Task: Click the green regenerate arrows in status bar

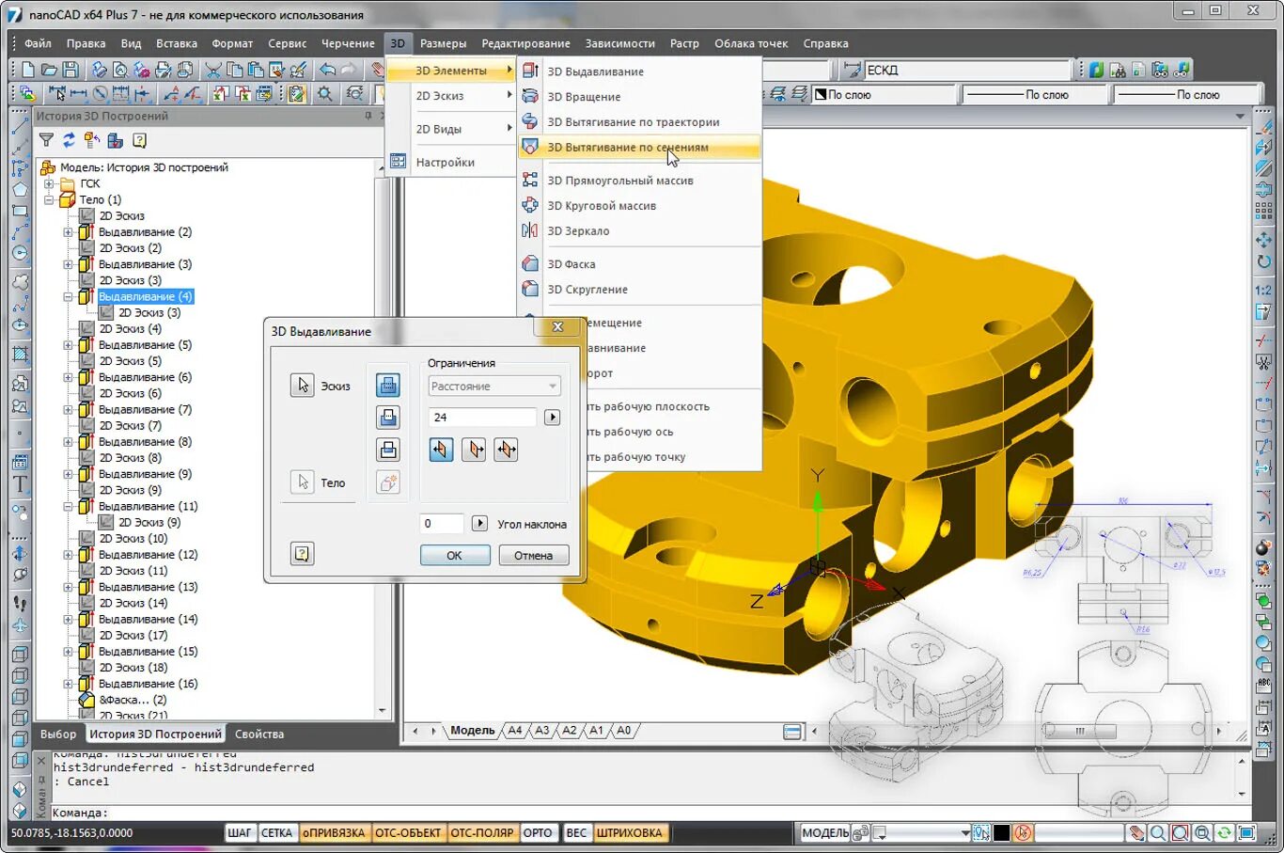Action: 1224,832
